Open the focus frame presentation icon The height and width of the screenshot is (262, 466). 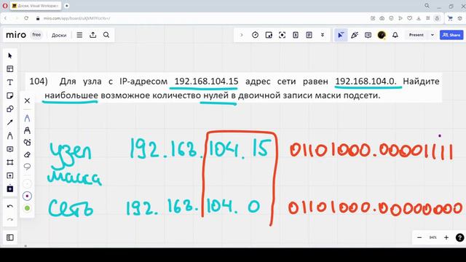282,35
